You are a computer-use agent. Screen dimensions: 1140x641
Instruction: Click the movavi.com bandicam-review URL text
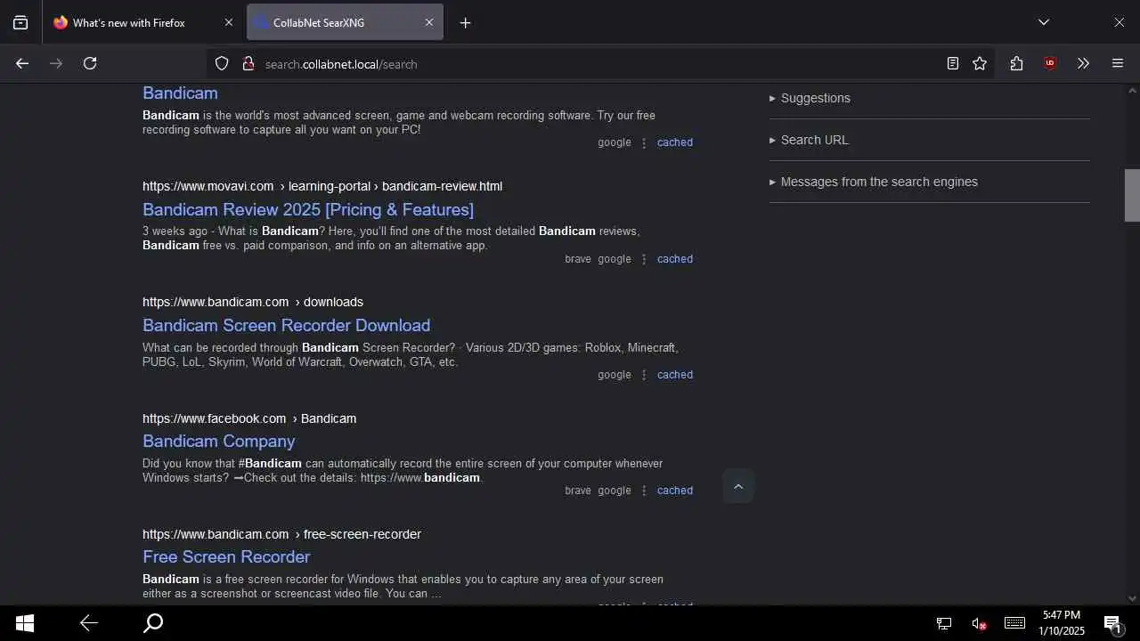tap(322, 186)
